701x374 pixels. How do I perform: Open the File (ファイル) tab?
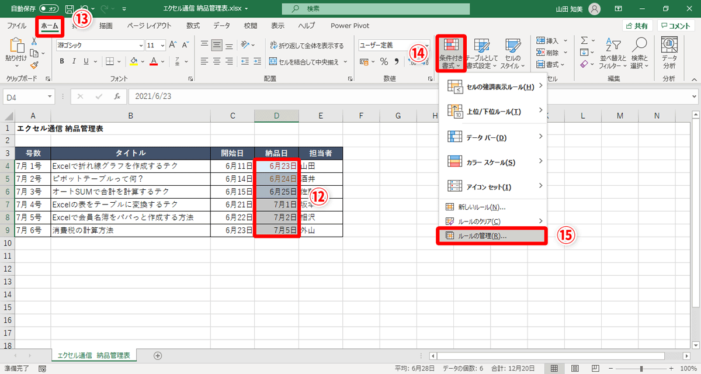[16, 26]
